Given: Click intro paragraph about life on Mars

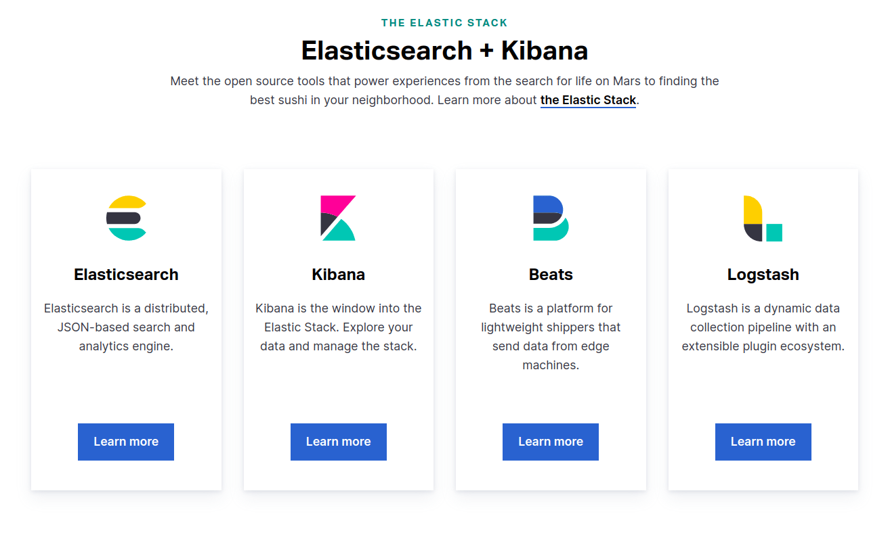Looking at the screenshot, I should (444, 82).
